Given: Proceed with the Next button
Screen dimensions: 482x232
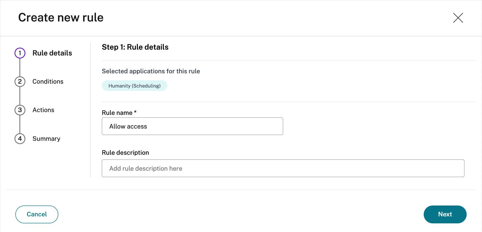Looking at the screenshot, I should coord(445,214).
